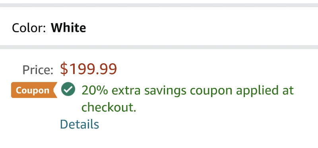The height and width of the screenshot is (148, 318).
Task: Click the word Coupon in orange tag
Action: 33,91
